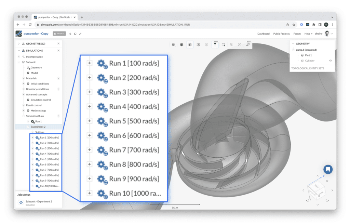Open the Help dropdown menu
The width and height of the screenshot is (350, 224).
point(308,34)
